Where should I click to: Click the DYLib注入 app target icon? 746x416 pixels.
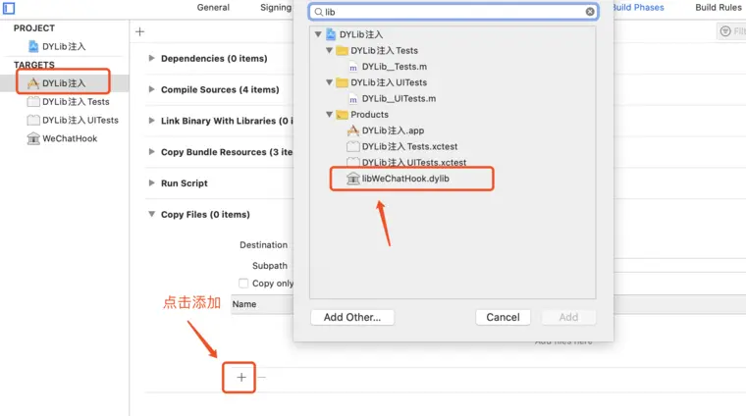click(32, 83)
